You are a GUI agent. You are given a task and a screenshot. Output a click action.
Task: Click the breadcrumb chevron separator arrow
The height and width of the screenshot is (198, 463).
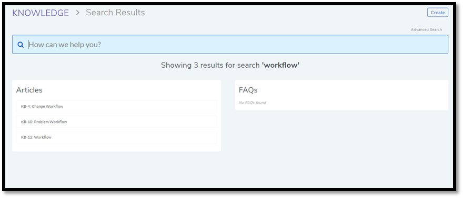click(x=78, y=13)
